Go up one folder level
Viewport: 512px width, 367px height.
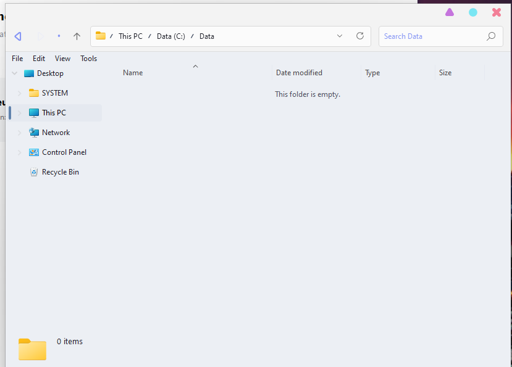tap(77, 36)
